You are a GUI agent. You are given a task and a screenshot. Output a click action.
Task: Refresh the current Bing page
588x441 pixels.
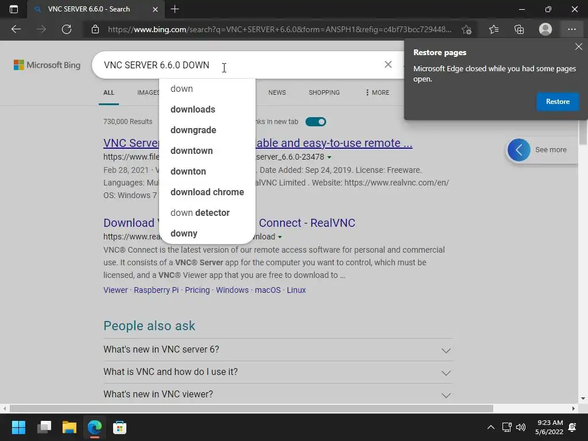click(x=67, y=29)
